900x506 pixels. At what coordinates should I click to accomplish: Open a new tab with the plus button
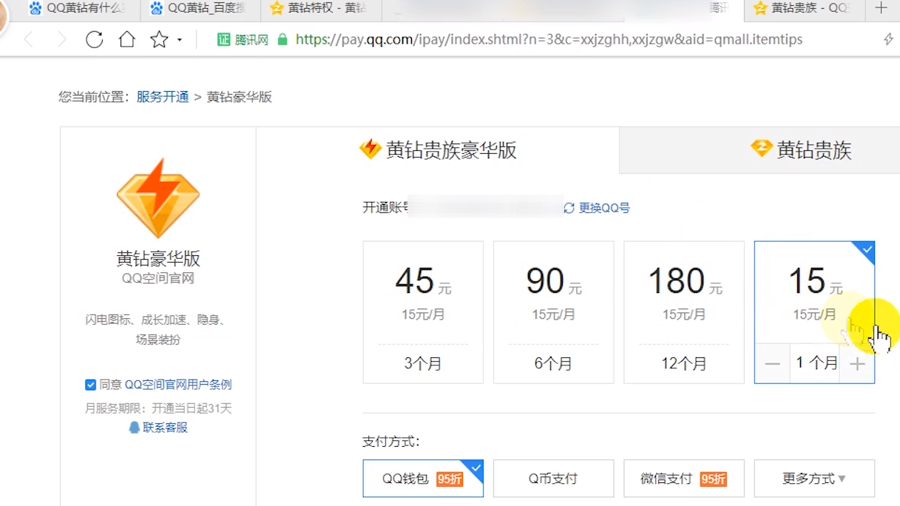point(881,8)
